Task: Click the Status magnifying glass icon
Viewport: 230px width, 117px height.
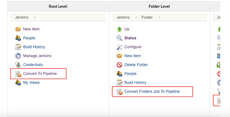Action: point(119,38)
